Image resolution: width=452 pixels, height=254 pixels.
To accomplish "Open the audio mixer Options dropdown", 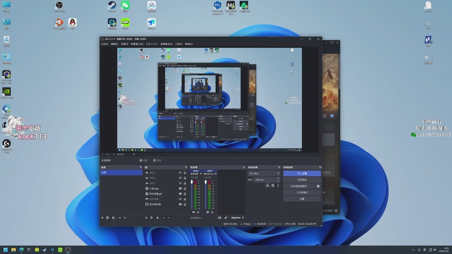I will click(237, 217).
